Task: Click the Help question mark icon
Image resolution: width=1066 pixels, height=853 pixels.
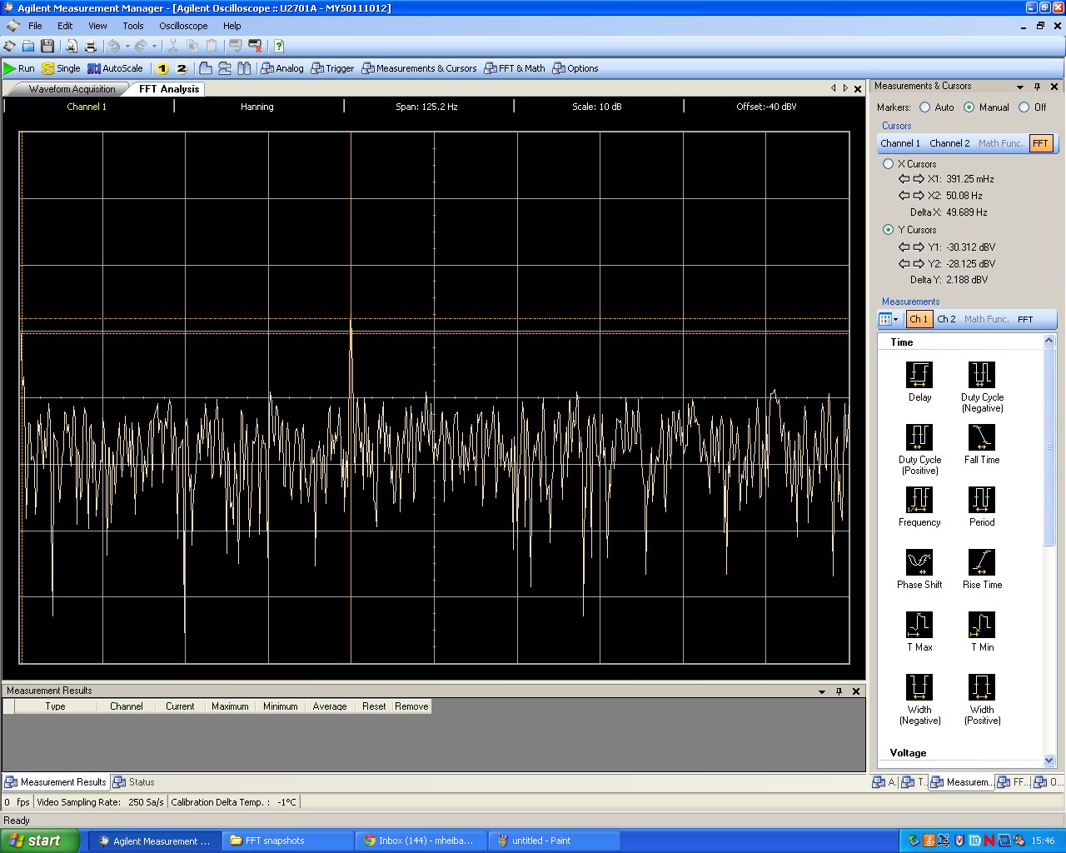Action: coord(279,46)
